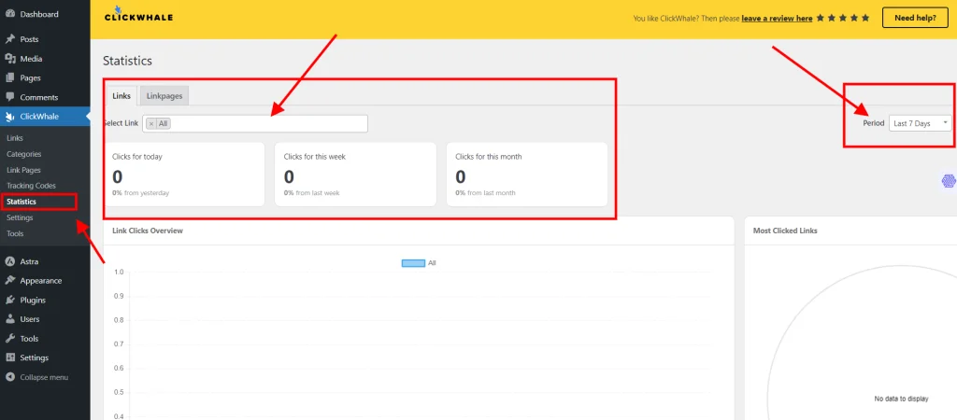The image size is (957, 420).
Task: Click the Users icon in sidebar
Action: coord(9,319)
